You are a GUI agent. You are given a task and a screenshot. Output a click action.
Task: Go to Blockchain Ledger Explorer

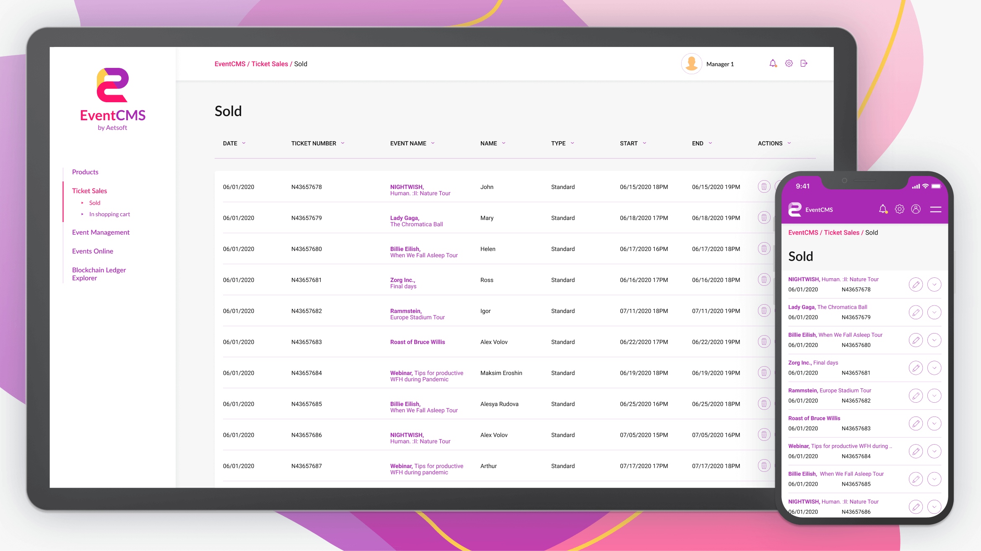[x=99, y=274]
